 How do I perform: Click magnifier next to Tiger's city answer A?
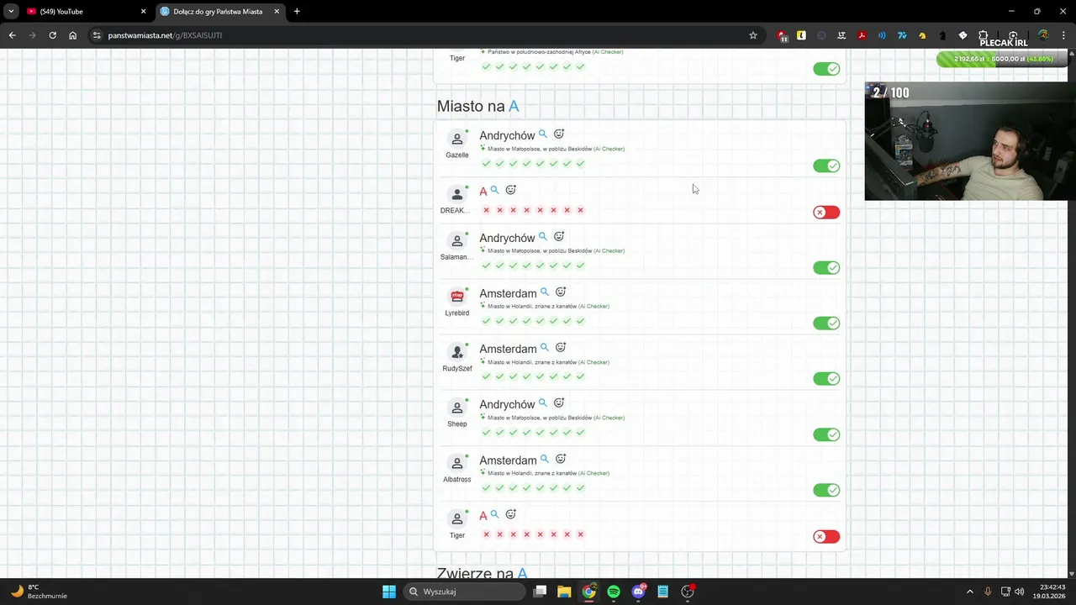click(495, 515)
